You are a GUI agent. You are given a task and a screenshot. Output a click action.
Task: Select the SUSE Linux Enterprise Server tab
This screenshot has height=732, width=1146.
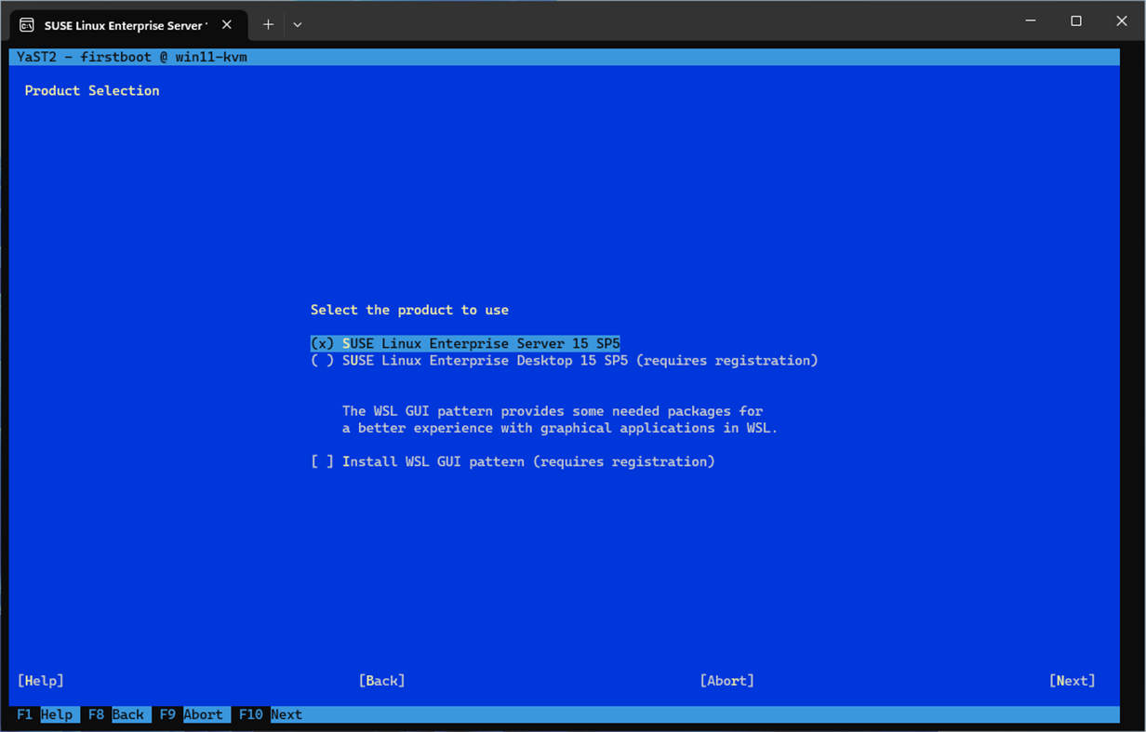128,25
